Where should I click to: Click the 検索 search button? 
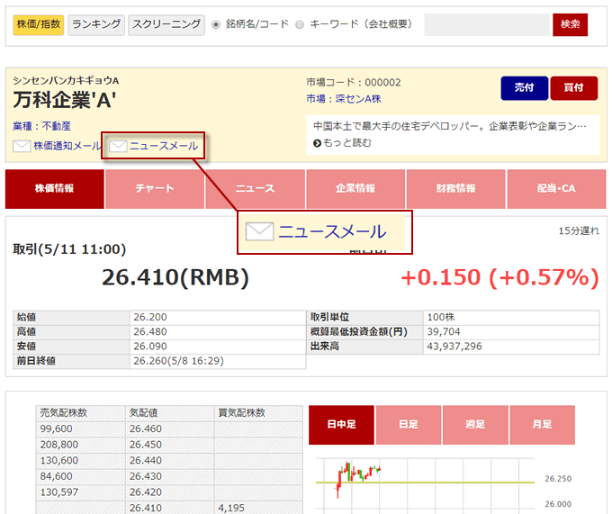(x=570, y=24)
